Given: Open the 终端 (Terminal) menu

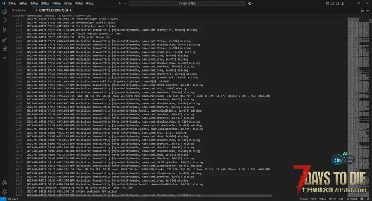Looking at the screenshot, I should click(x=79, y=3).
